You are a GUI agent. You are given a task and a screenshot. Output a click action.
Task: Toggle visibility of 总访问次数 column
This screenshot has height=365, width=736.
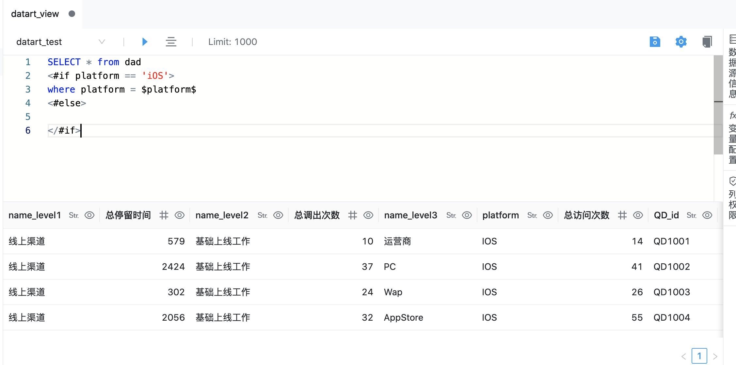(638, 215)
